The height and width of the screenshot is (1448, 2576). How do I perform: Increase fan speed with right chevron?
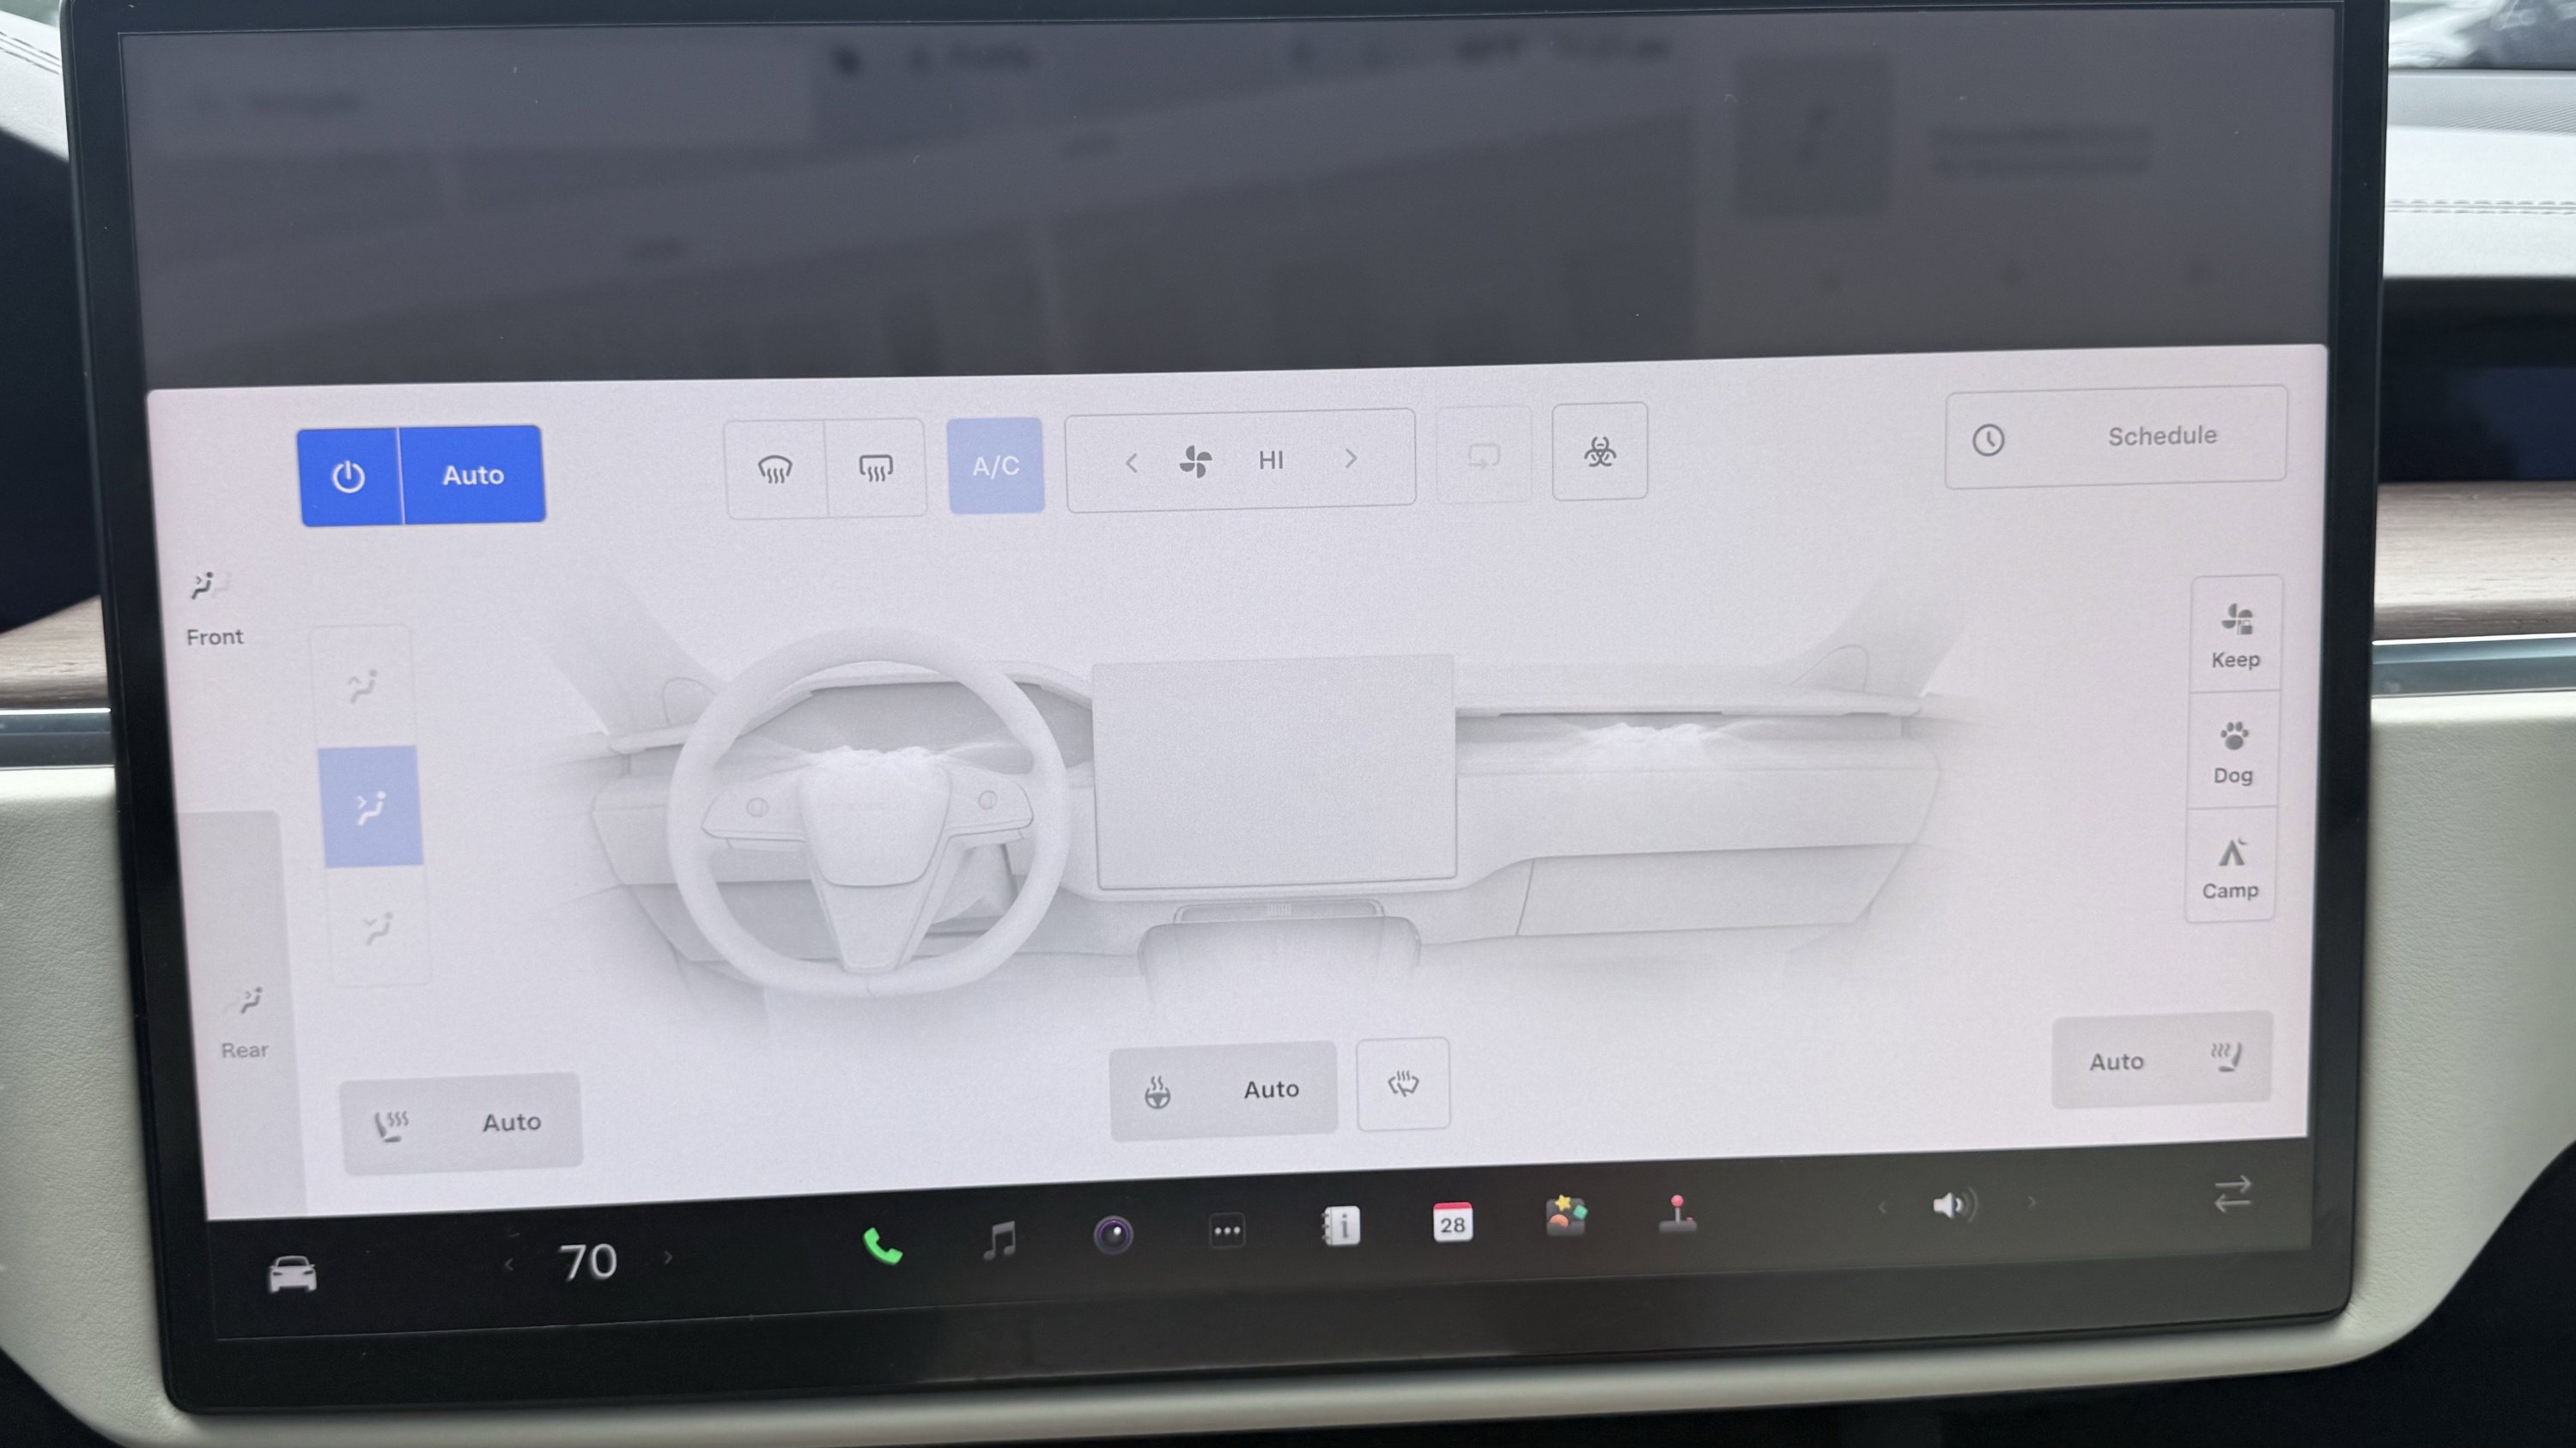1351,458
